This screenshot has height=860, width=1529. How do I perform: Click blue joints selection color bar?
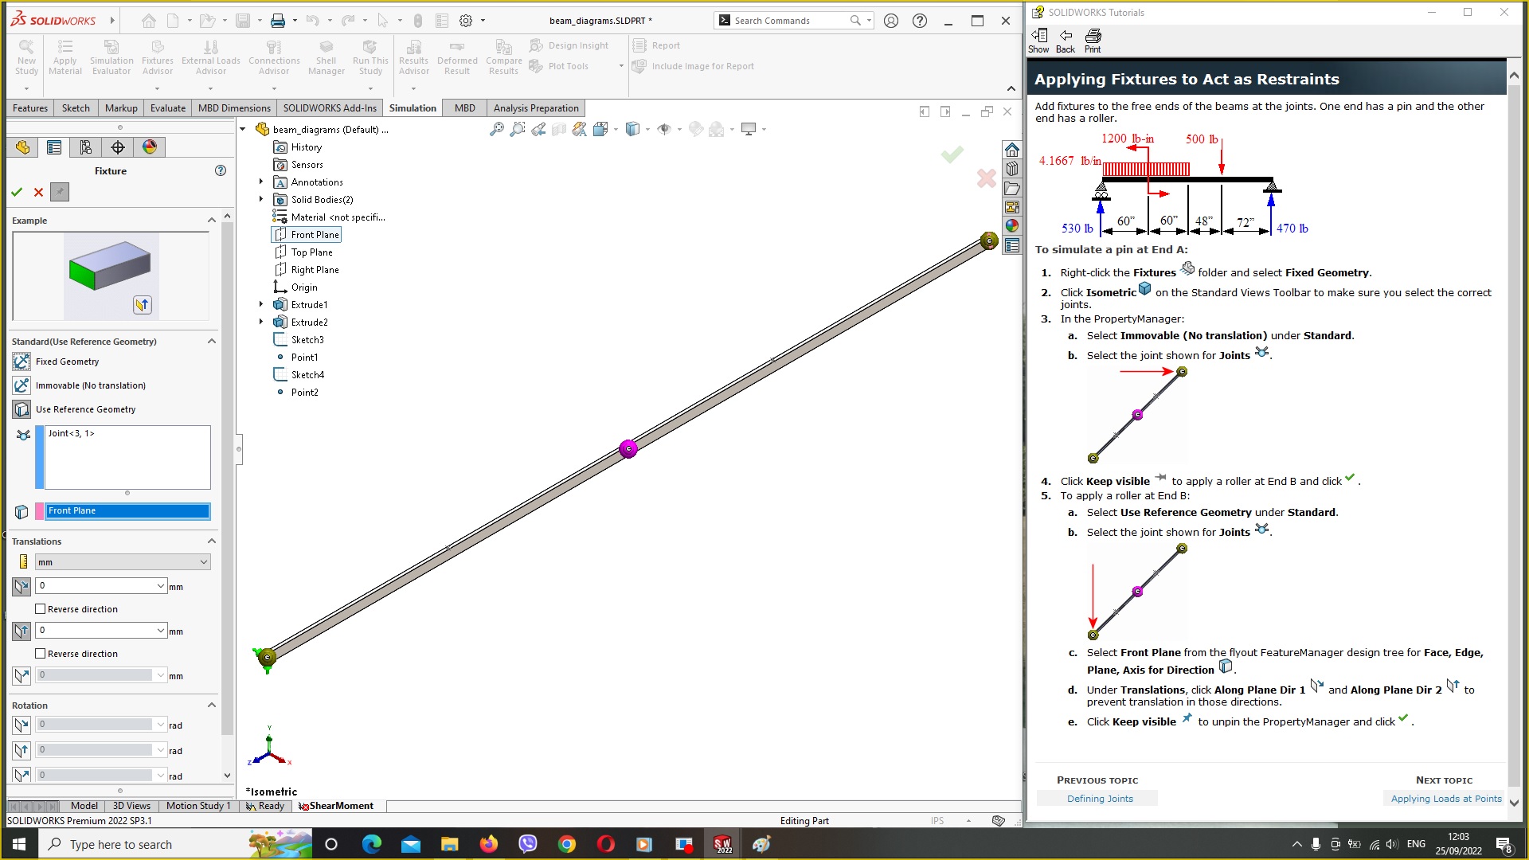(40, 457)
